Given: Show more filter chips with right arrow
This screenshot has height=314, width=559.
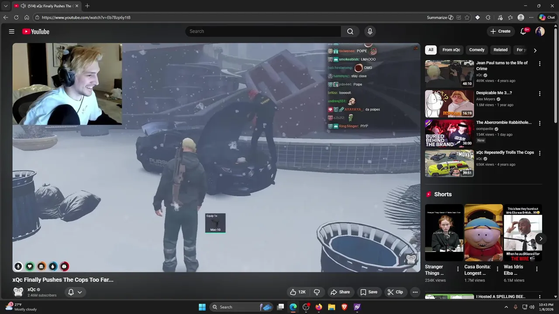Looking at the screenshot, I should 535,50.
